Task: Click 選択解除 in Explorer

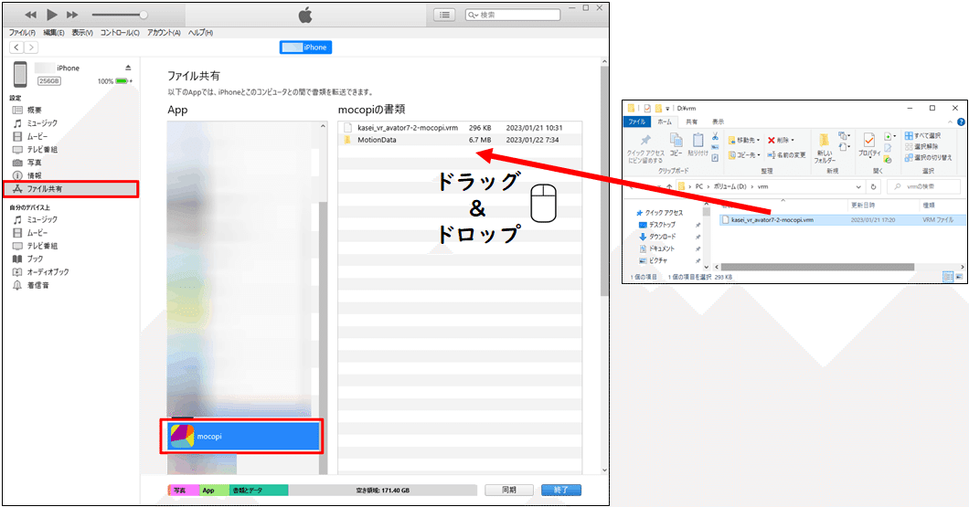Action: [x=921, y=147]
